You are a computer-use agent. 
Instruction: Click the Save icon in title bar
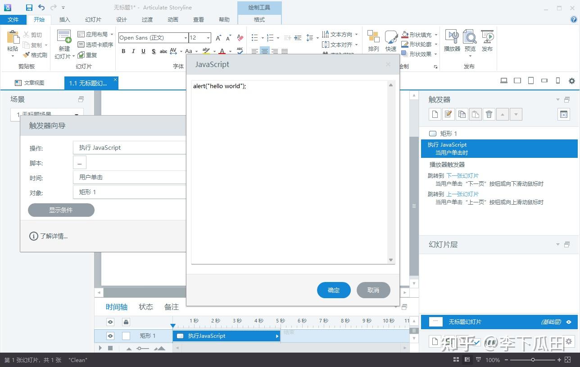29,7
